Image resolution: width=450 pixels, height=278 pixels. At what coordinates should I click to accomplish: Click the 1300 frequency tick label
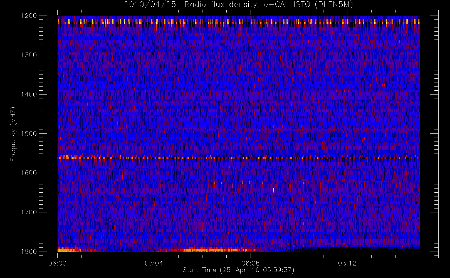(29, 55)
